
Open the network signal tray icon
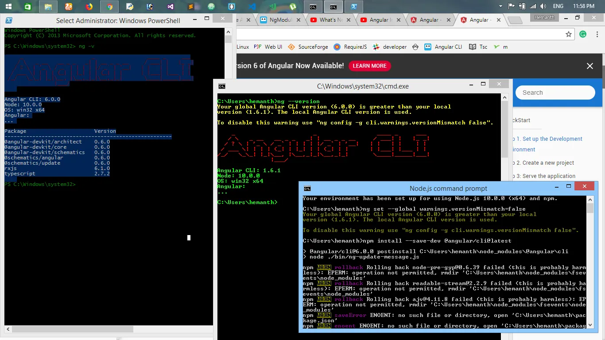click(x=533, y=6)
